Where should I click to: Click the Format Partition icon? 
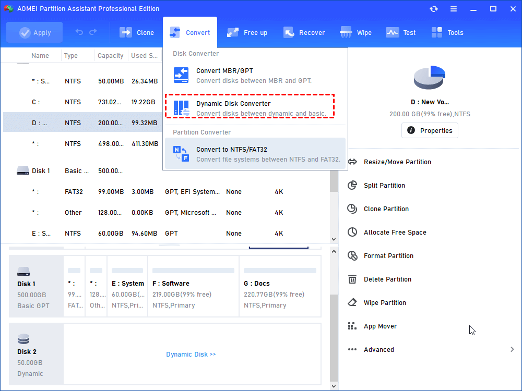352,255
